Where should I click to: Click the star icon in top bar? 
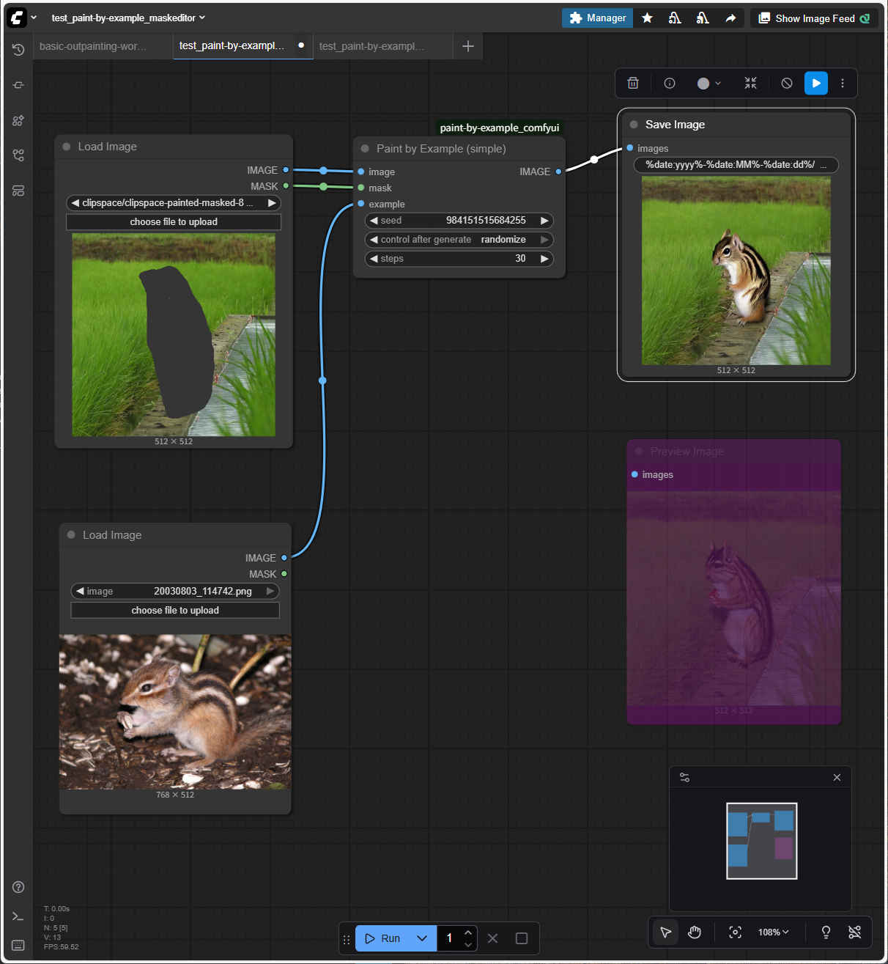[x=647, y=18]
